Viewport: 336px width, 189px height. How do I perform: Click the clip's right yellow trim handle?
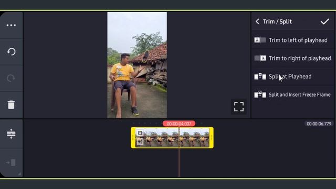pyautogui.click(x=211, y=138)
